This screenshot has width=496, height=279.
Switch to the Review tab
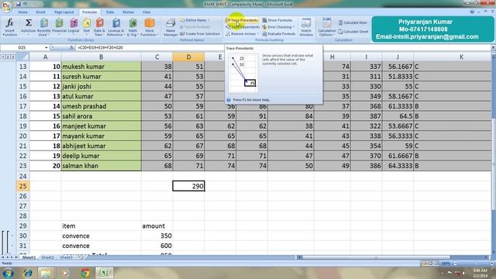click(x=128, y=12)
